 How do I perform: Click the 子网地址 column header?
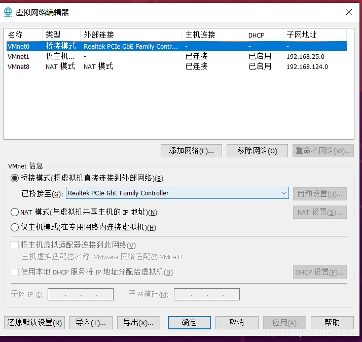coord(315,35)
